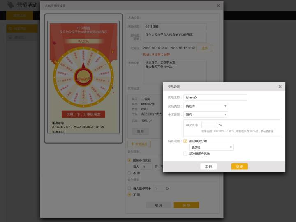
Task: Toggle the 指定中奖分组 checkbox
Action: (x=185, y=141)
